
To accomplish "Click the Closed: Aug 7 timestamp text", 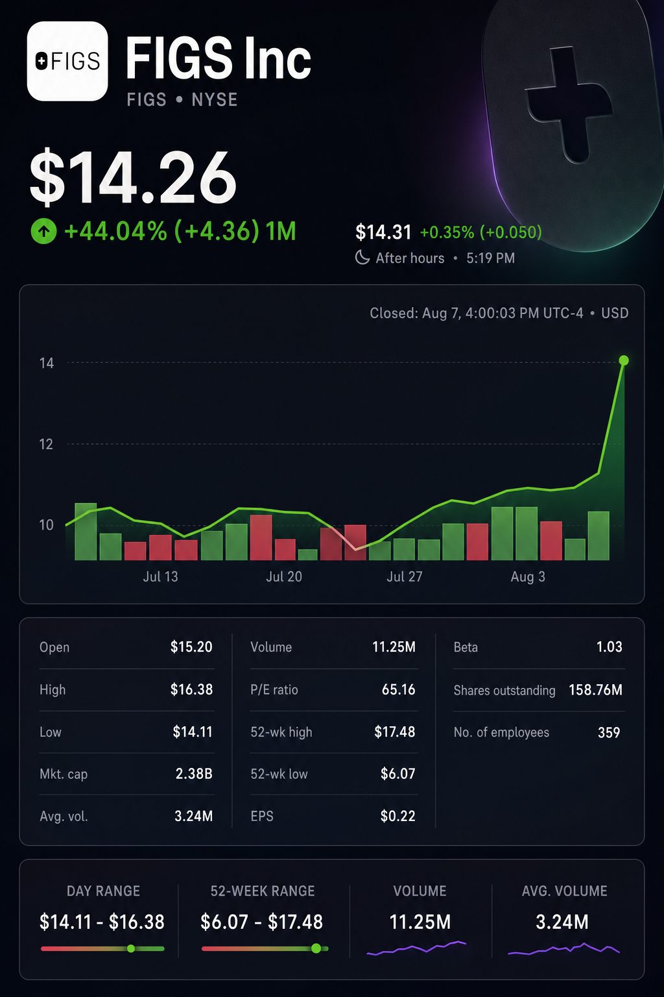I will pyautogui.click(x=499, y=313).
